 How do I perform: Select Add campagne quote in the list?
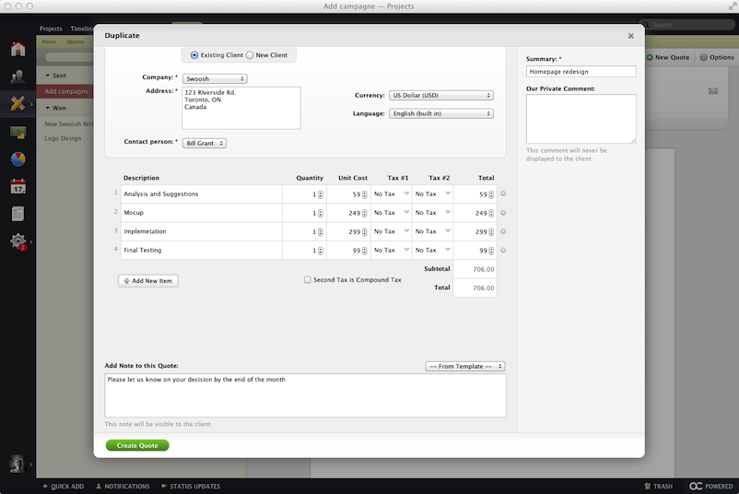66,91
